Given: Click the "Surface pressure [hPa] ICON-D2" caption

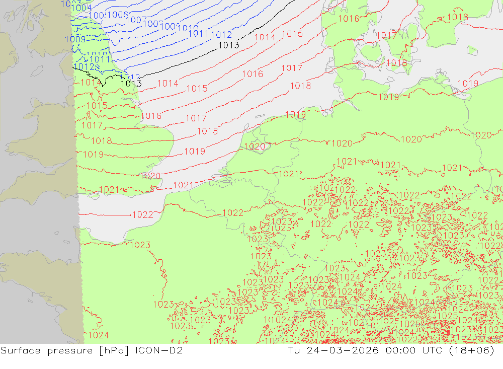Looking at the screenshot, I should click(92, 350).
